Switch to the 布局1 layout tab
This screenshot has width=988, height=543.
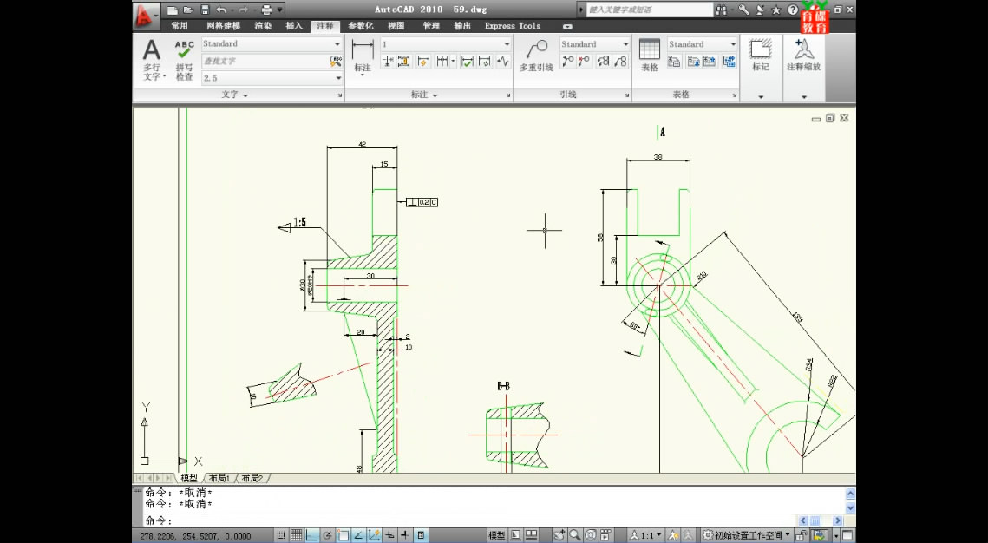coord(219,478)
